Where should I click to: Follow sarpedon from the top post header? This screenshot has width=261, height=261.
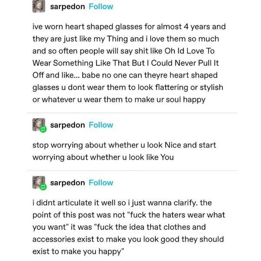100,7
